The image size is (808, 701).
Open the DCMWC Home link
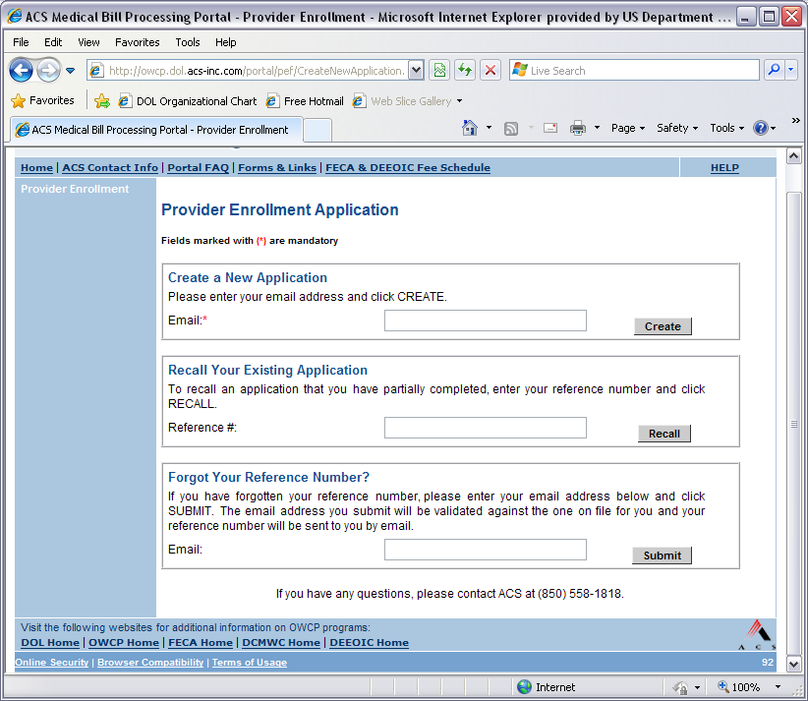coord(281,643)
